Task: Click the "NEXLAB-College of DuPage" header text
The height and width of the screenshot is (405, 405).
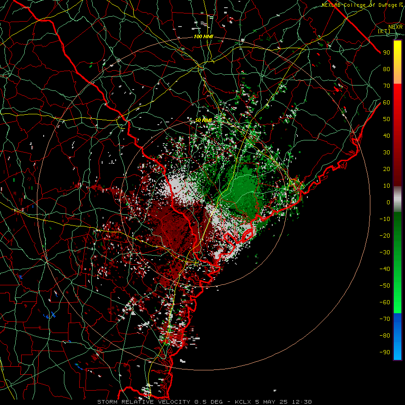Action: (x=359, y=5)
